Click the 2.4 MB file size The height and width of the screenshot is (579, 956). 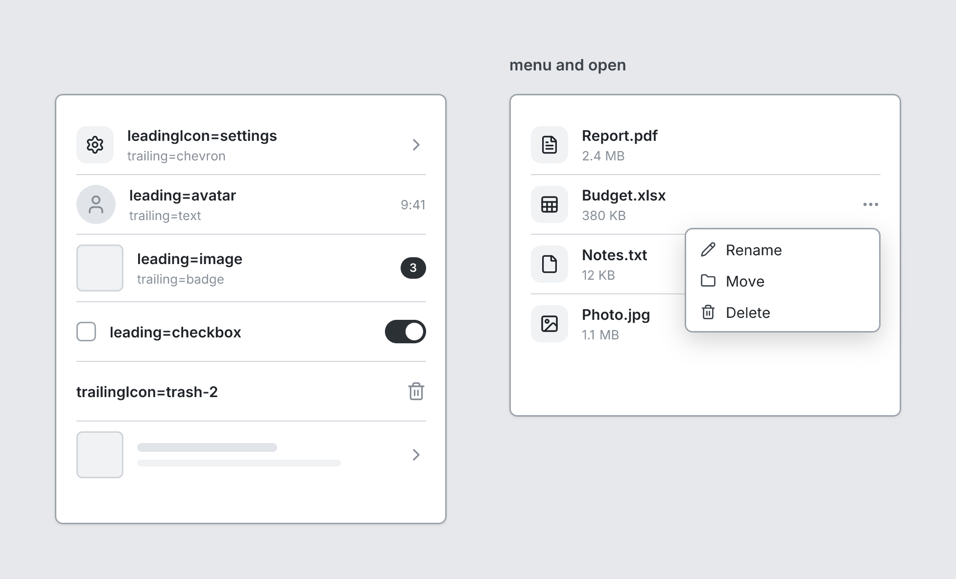[603, 156]
